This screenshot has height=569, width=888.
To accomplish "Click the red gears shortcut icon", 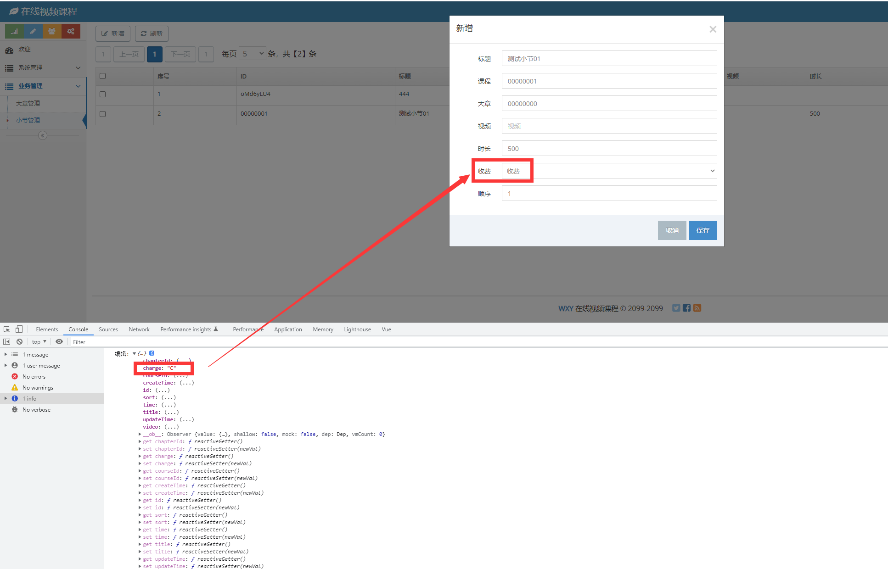I will tap(71, 31).
